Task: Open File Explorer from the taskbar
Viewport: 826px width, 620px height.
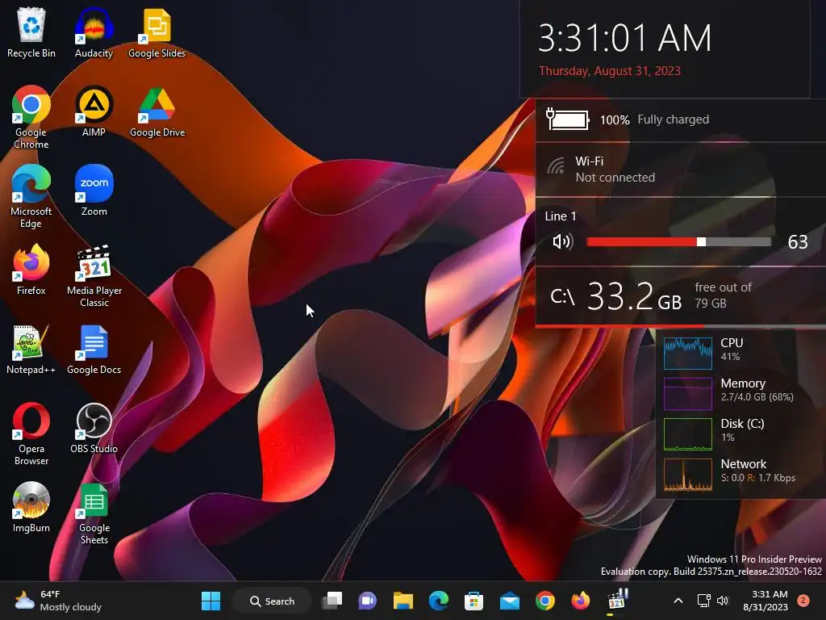Action: click(403, 601)
